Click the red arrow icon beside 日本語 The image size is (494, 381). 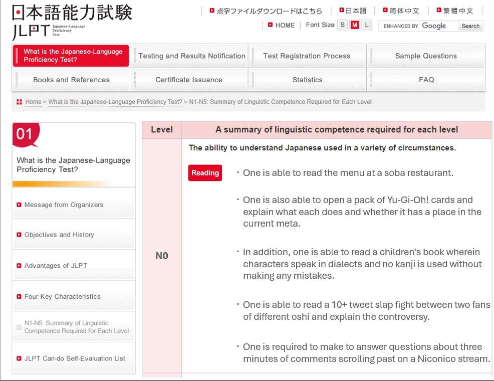342,10
